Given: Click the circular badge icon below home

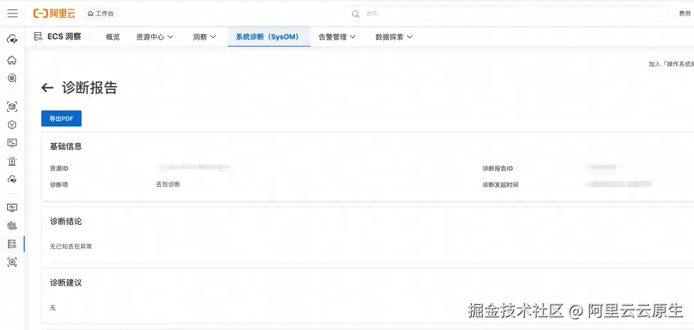Looking at the screenshot, I should [x=12, y=78].
